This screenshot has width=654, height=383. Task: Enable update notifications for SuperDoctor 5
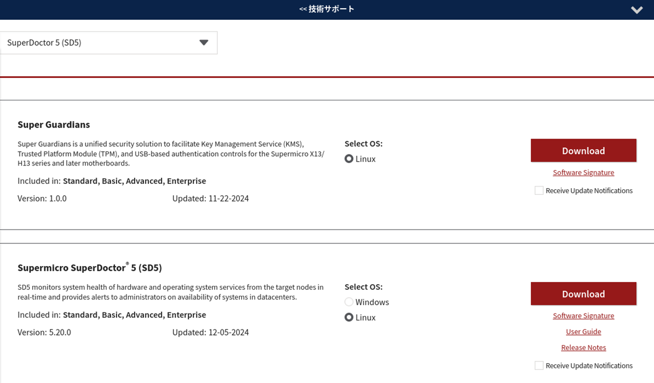539,365
